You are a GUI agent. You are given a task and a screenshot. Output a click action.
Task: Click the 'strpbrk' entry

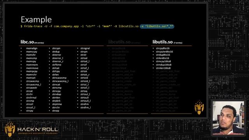[56, 101]
